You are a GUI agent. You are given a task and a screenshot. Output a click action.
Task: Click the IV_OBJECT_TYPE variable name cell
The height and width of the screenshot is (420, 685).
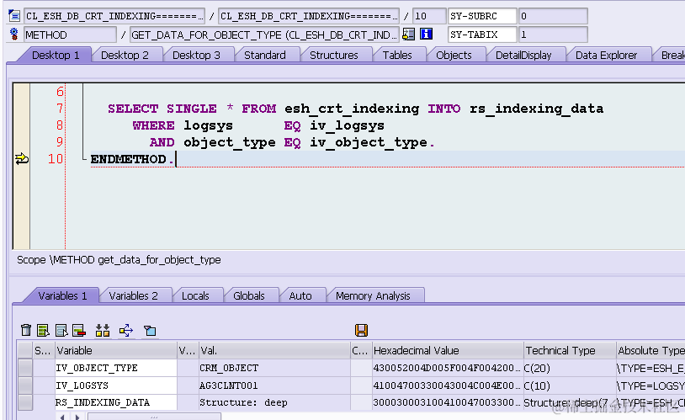pos(116,368)
